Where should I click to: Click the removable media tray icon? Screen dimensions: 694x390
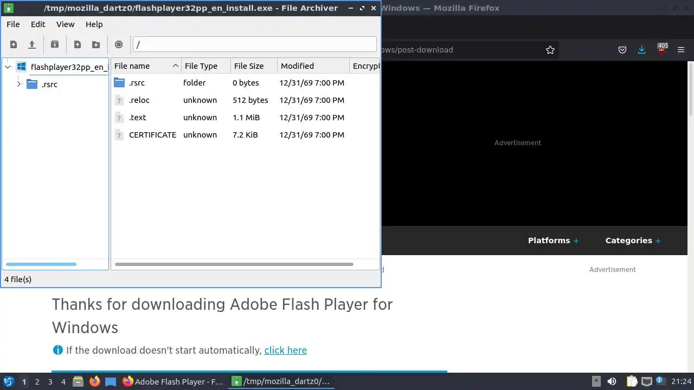(596, 382)
